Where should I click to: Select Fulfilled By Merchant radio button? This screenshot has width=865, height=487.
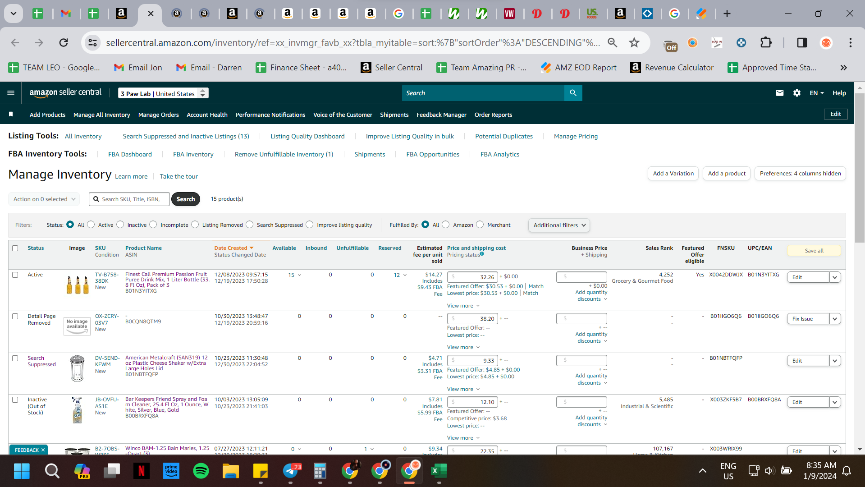click(480, 225)
